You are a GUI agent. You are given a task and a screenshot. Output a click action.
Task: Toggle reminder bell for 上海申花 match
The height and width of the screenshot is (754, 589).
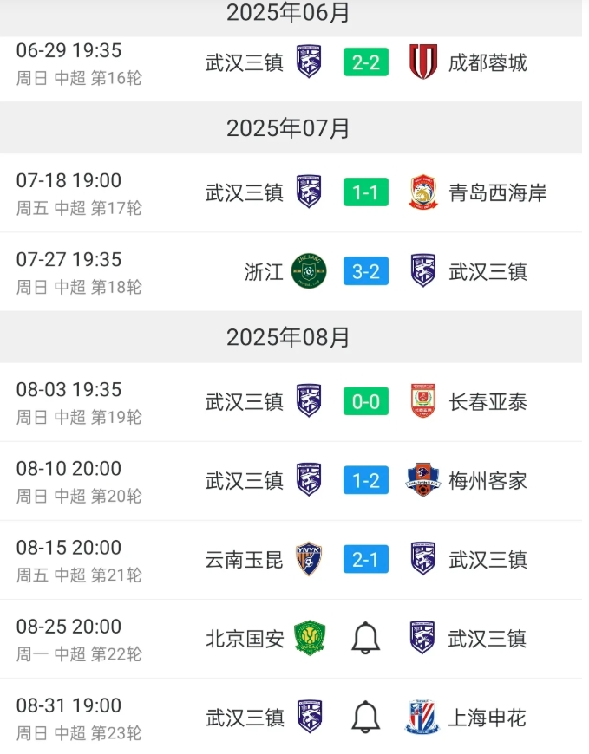366,718
